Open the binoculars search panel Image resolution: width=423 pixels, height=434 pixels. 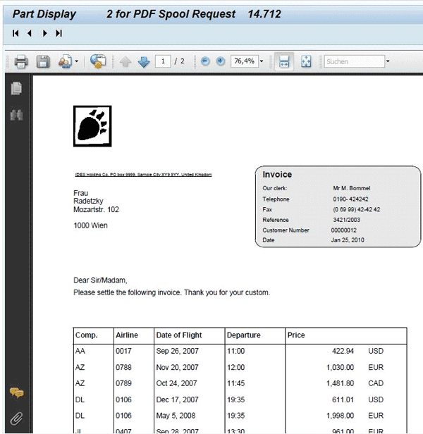coord(16,114)
